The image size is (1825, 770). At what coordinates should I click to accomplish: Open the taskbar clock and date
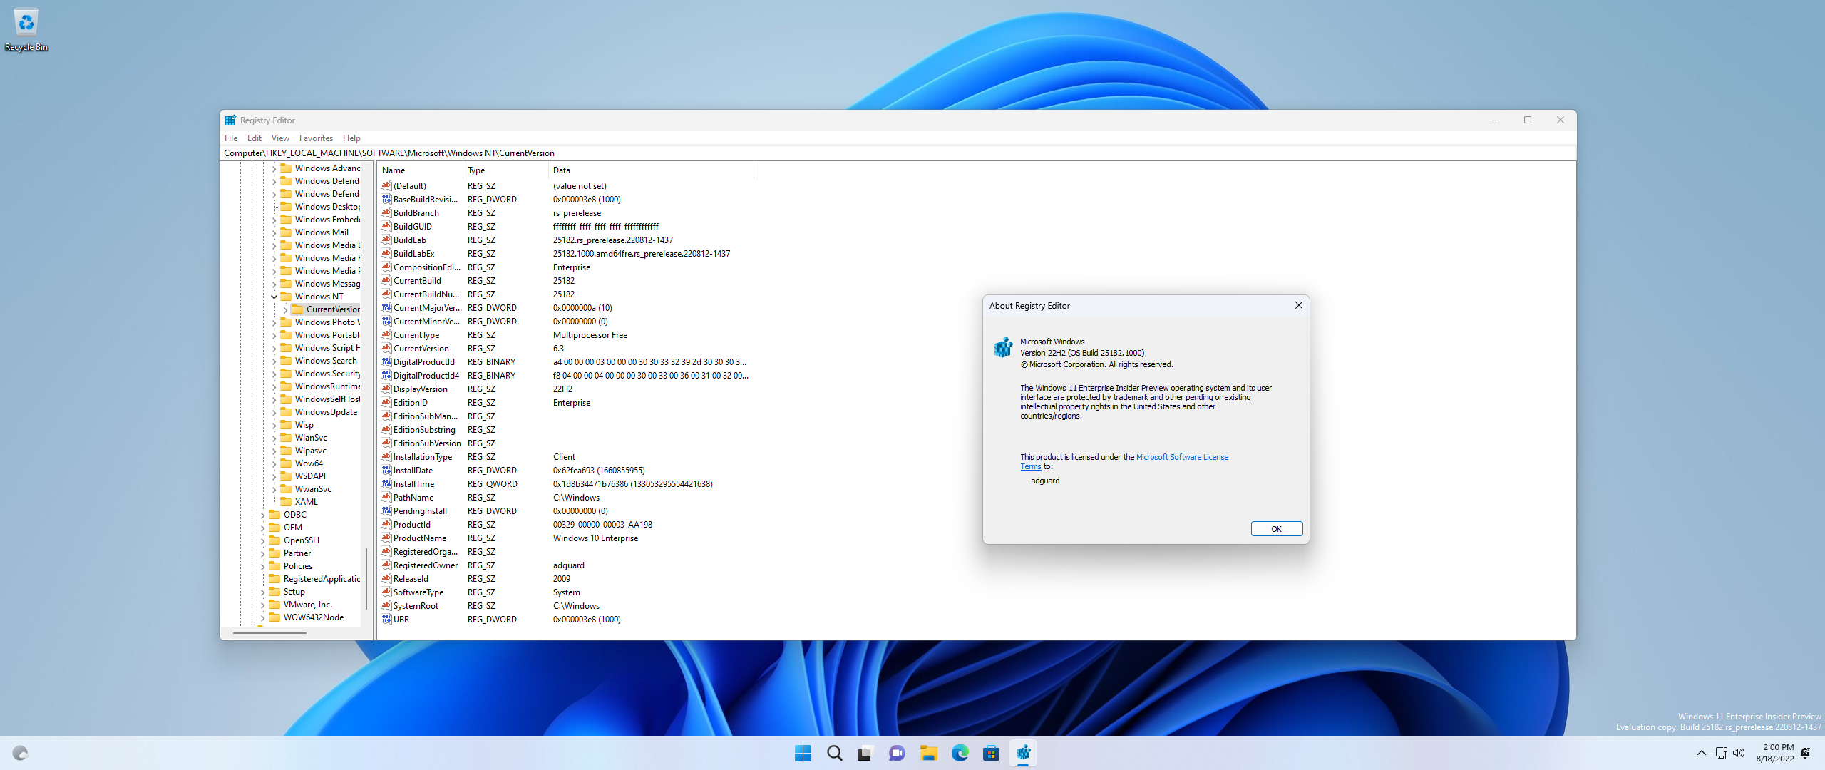pyautogui.click(x=1775, y=753)
